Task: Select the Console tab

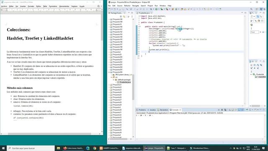Action: click(175, 110)
